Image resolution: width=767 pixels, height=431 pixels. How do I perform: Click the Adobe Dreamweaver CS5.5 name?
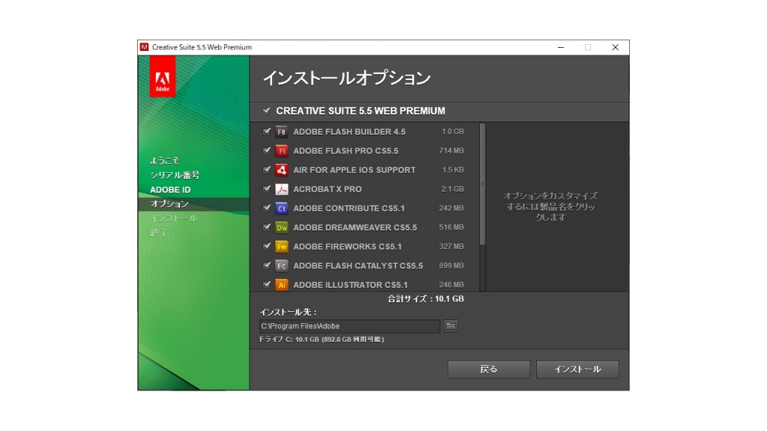tap(355, 227)
